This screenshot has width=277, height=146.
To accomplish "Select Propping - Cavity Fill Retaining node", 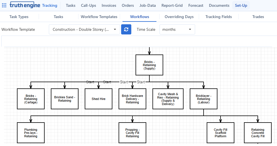I will (132, 133).
